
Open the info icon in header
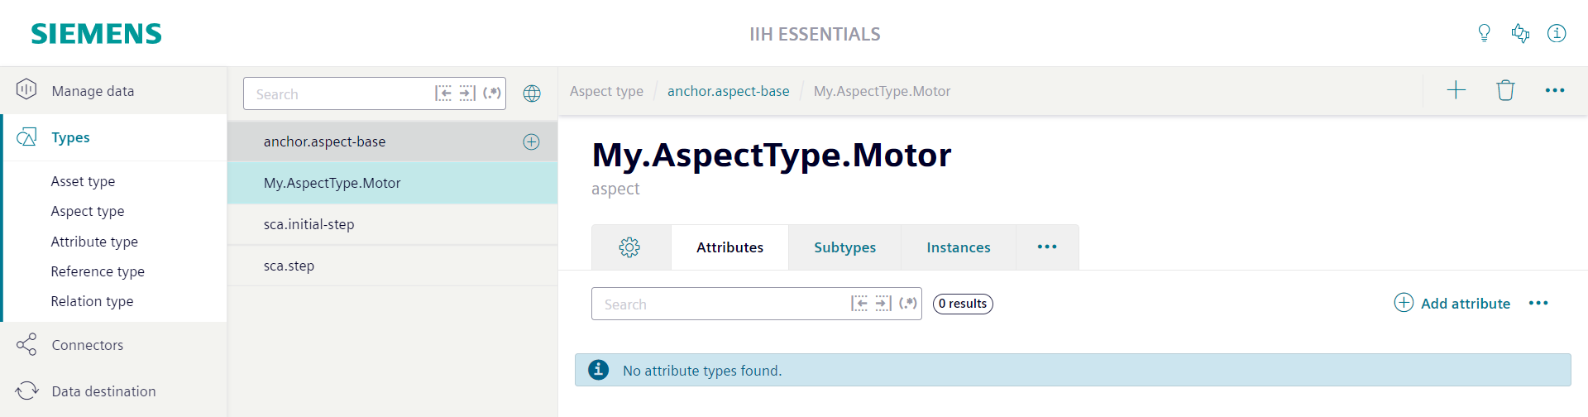[x=1557, y=33]
